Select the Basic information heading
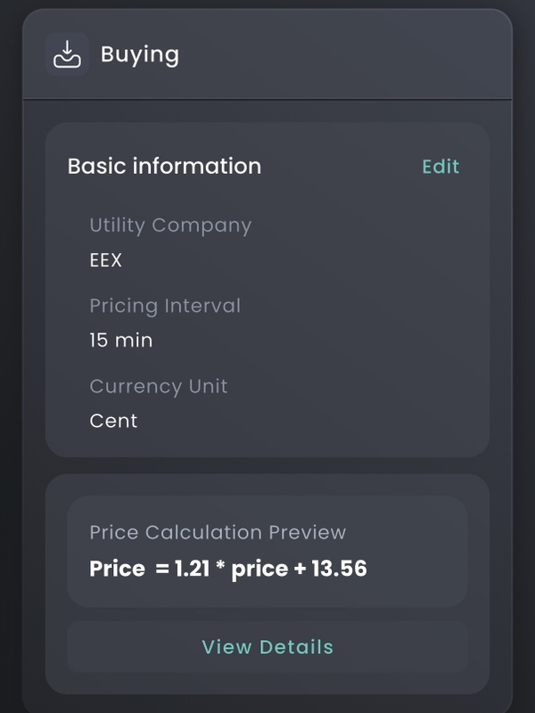535x713 pixels. coord(164,167)
